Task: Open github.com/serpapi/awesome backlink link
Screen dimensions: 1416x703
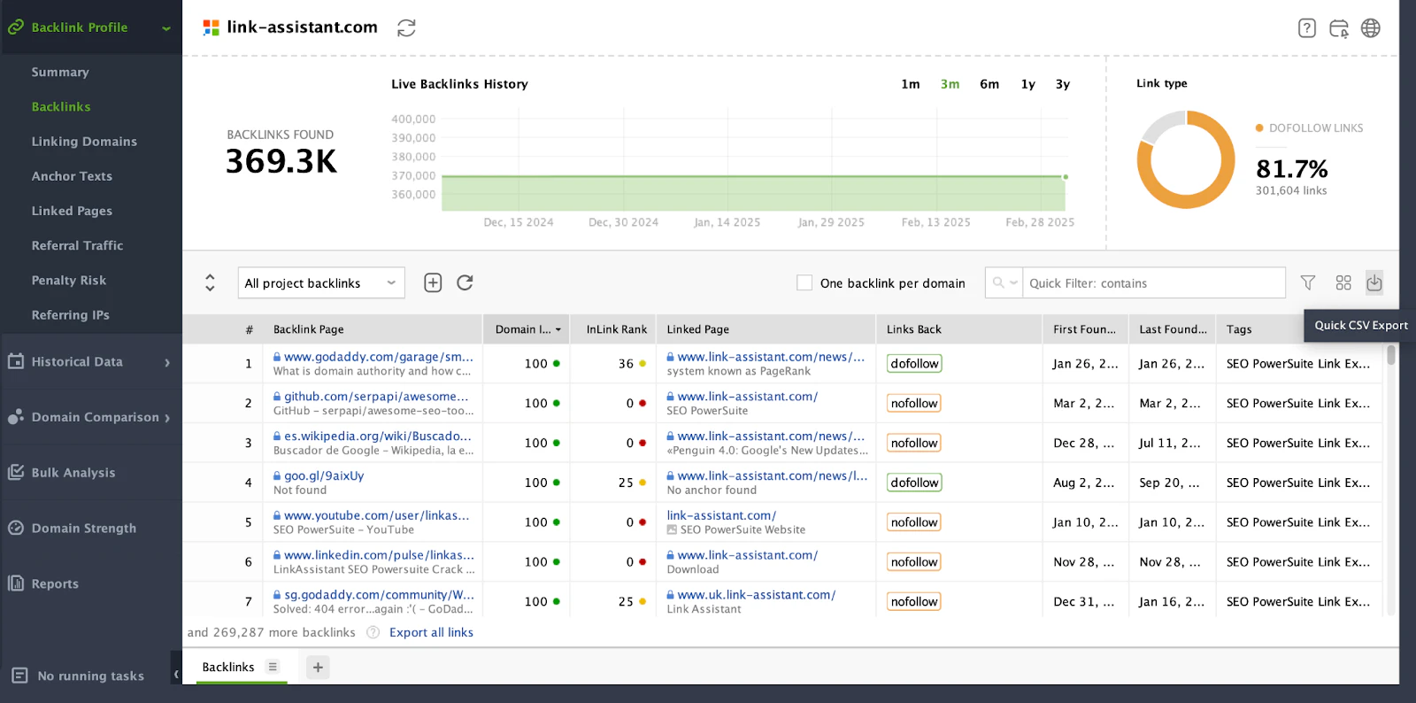Action: point(376,397)
